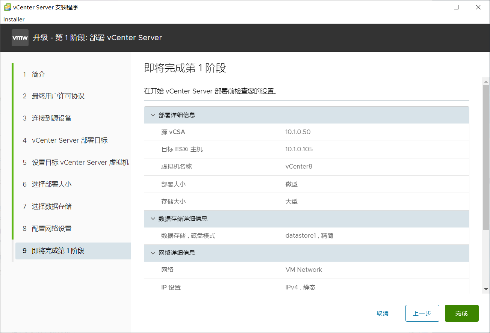Collapse the 部署详细信息 section
Screen dimensions: 490x333
153,115
